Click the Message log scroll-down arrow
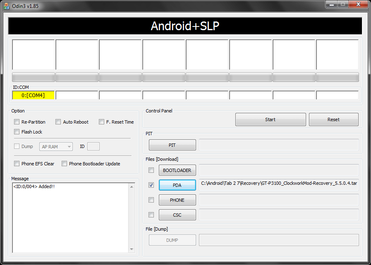The image size is (371, 265). tap(132, 249)
